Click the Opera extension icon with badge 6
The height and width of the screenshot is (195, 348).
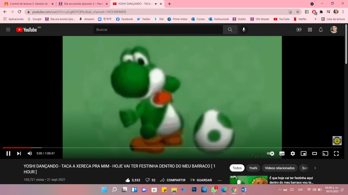coord(314,12)
